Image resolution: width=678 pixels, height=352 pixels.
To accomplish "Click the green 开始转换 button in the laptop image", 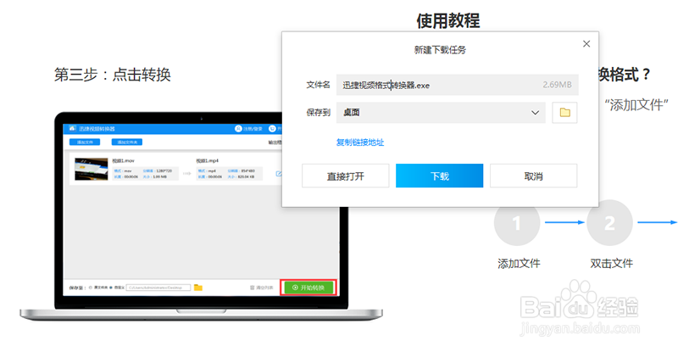I will (308, 288).
